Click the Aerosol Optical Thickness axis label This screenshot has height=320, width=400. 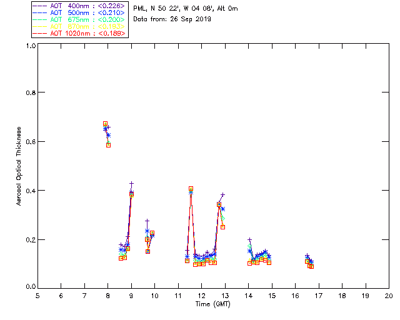click(x=19, y=166)
